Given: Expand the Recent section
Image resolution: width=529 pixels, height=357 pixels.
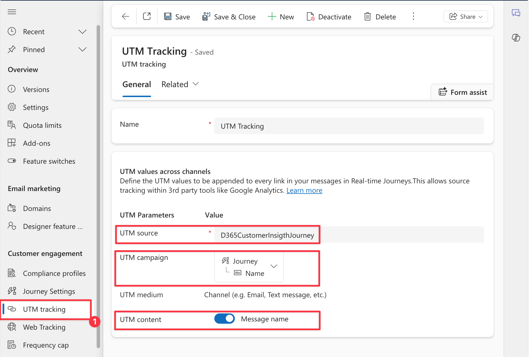Looking at the screenshot, I should [x=82, y=32].
